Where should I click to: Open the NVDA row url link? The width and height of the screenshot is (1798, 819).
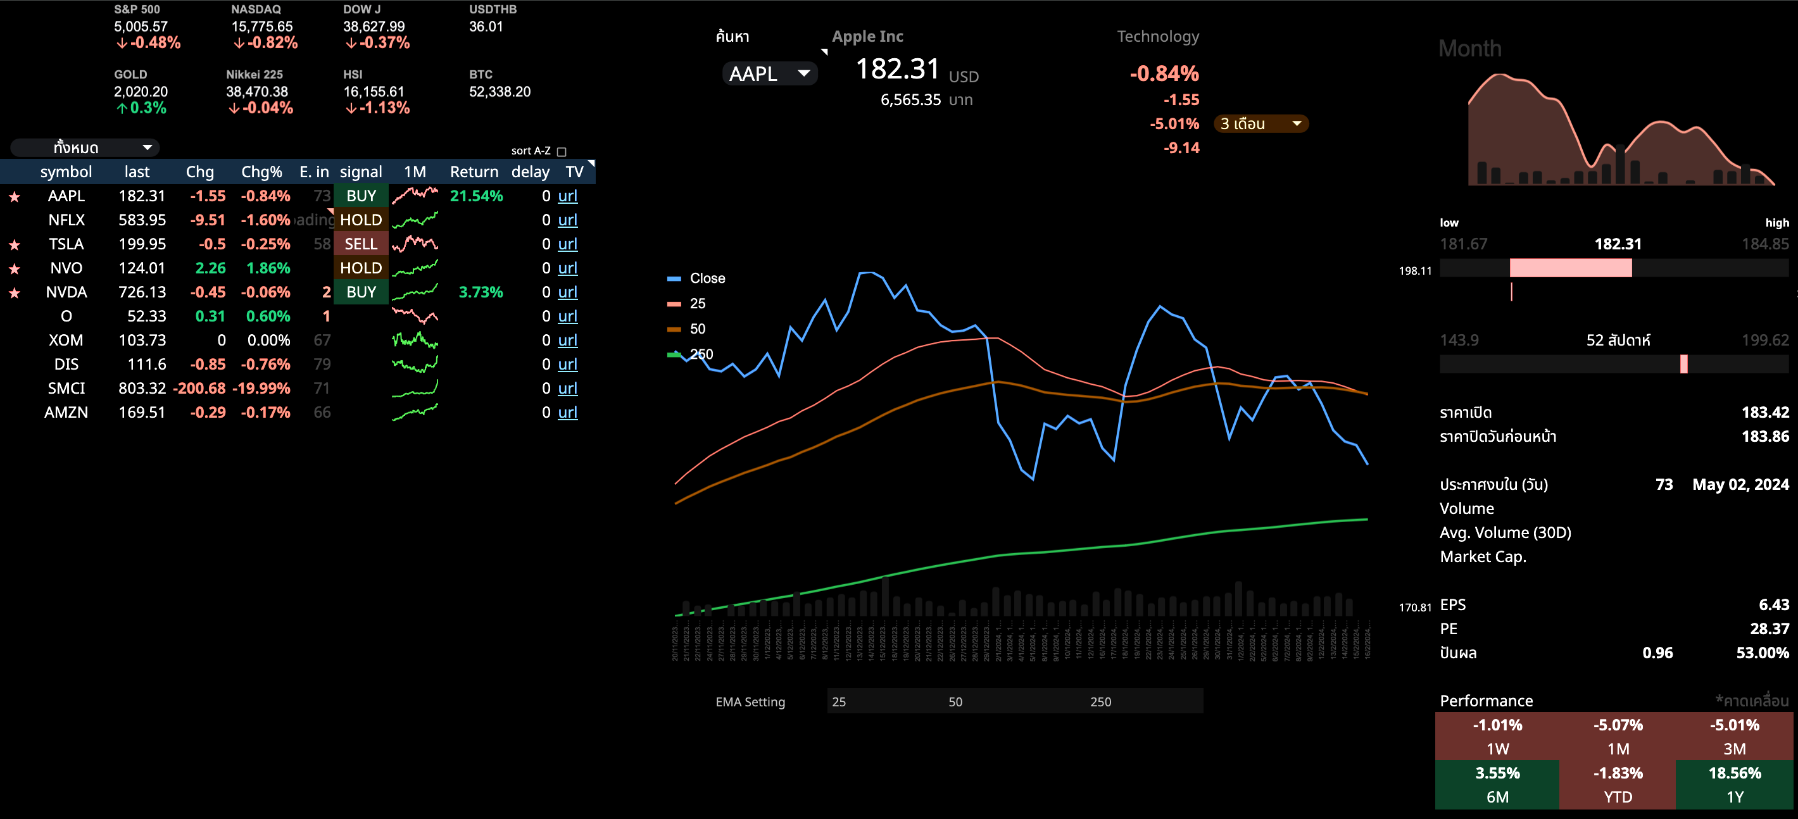pos(567,292)
